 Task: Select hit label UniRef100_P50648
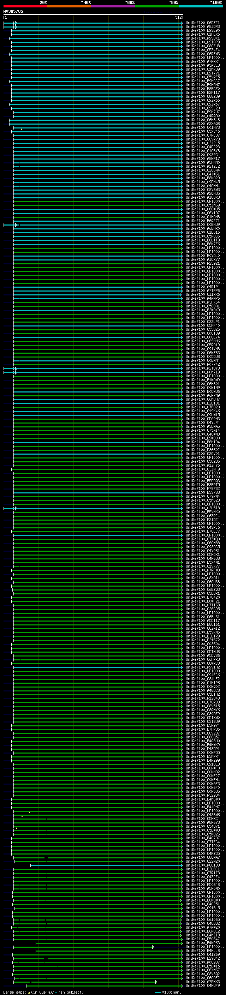[x=202, y=885]
